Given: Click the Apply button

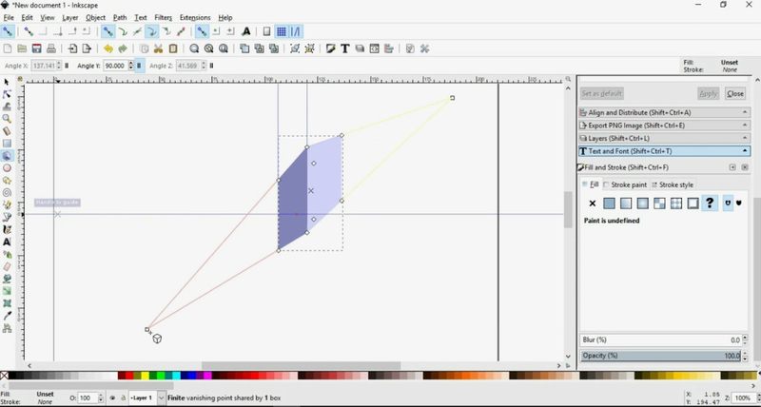Looking at the screenshot, I should pos(708,93).
